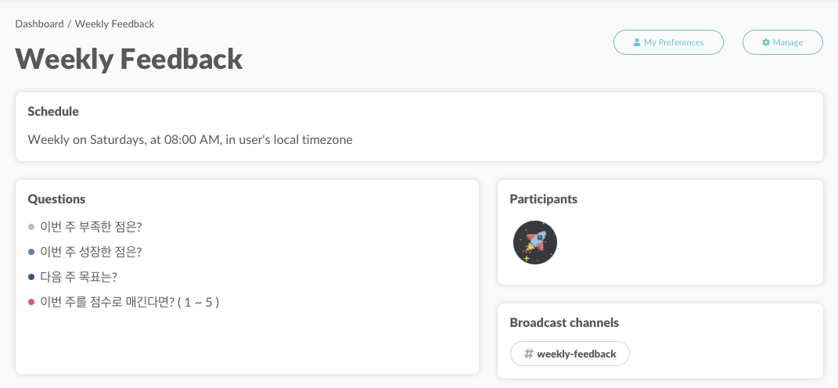The image size is (838, 388).
Task: Open My Preferences
Action: pyautogui.click(x=668, y=42)
